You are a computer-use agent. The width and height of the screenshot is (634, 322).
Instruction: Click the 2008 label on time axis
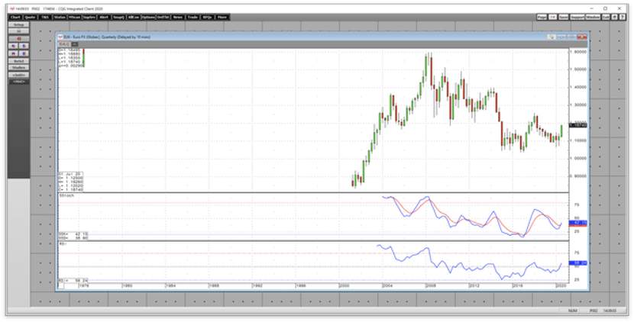[x=430, y=285]
